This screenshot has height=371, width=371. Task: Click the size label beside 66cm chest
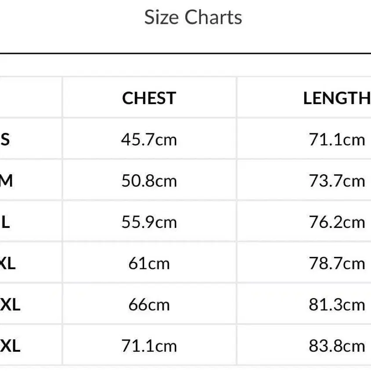(x=10, y=305)
